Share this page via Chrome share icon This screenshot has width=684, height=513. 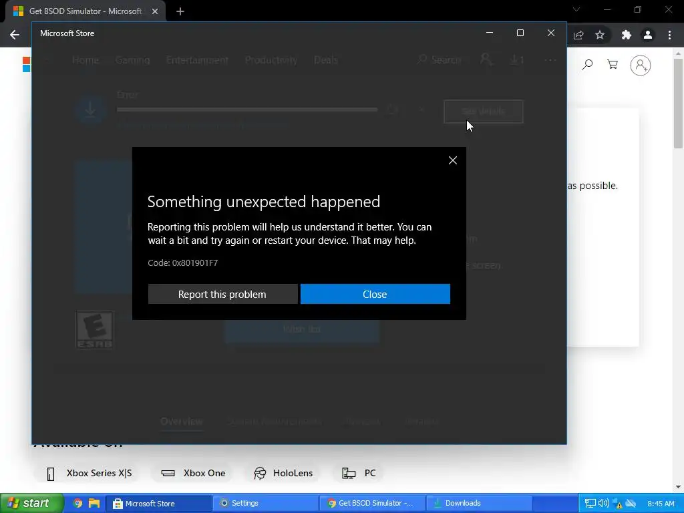tap(578, 35)
